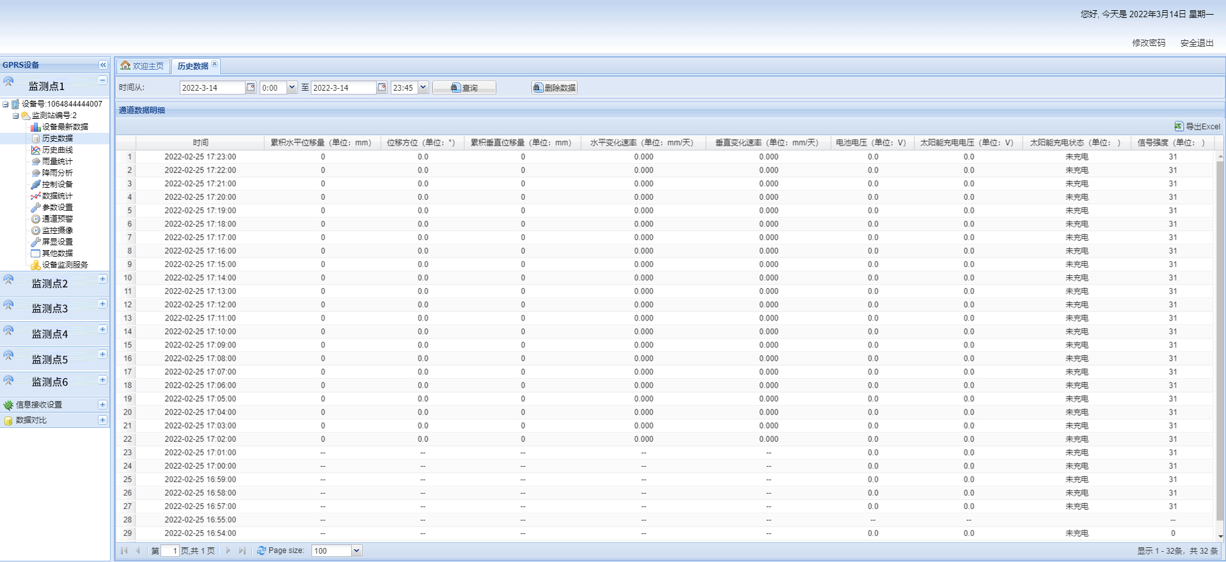
Task: Switch to the 欢迎主页 tab
Action: point(143,66)
